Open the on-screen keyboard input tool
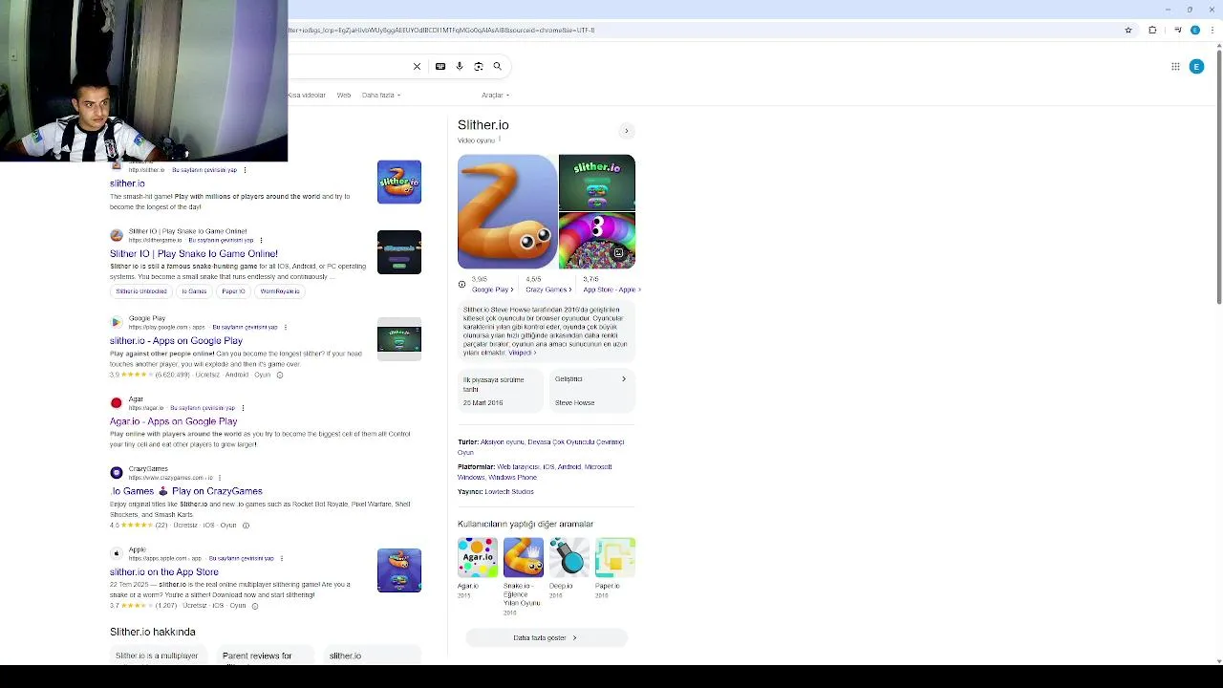The width and height of the screenshot is (1223, 688). (x=440, y=66)
